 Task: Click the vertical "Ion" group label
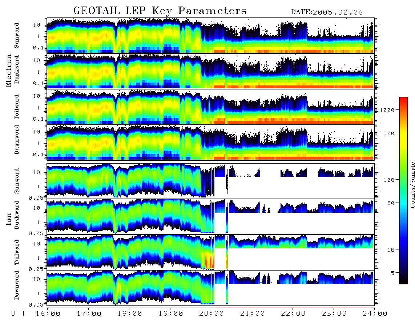coord(9,219)
